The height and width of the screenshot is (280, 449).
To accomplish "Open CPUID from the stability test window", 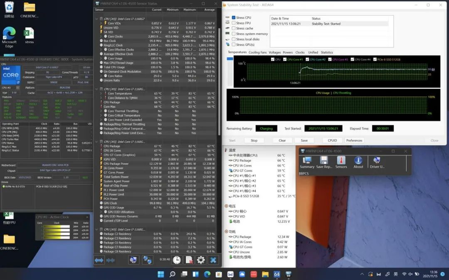I will coord(332,140).
